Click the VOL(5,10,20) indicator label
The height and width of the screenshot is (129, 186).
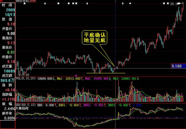(26, 78)
